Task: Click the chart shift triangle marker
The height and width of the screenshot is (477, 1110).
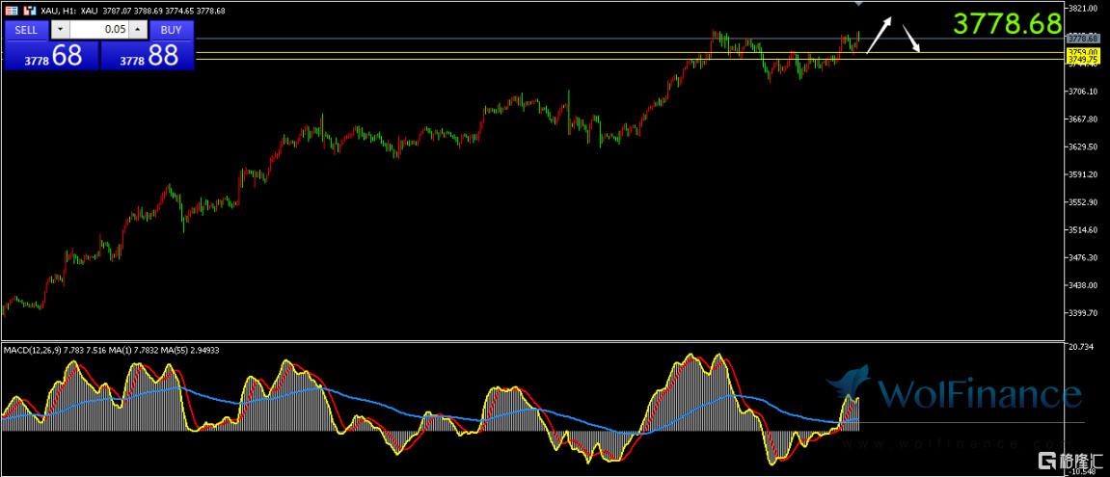Action: tap(859, 5)
